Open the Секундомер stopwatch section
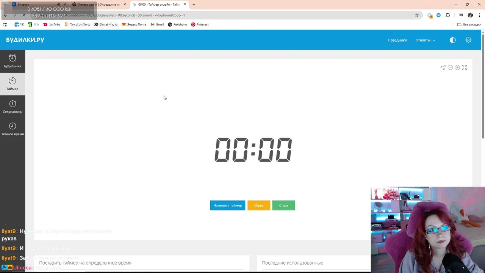 point(13,107)
